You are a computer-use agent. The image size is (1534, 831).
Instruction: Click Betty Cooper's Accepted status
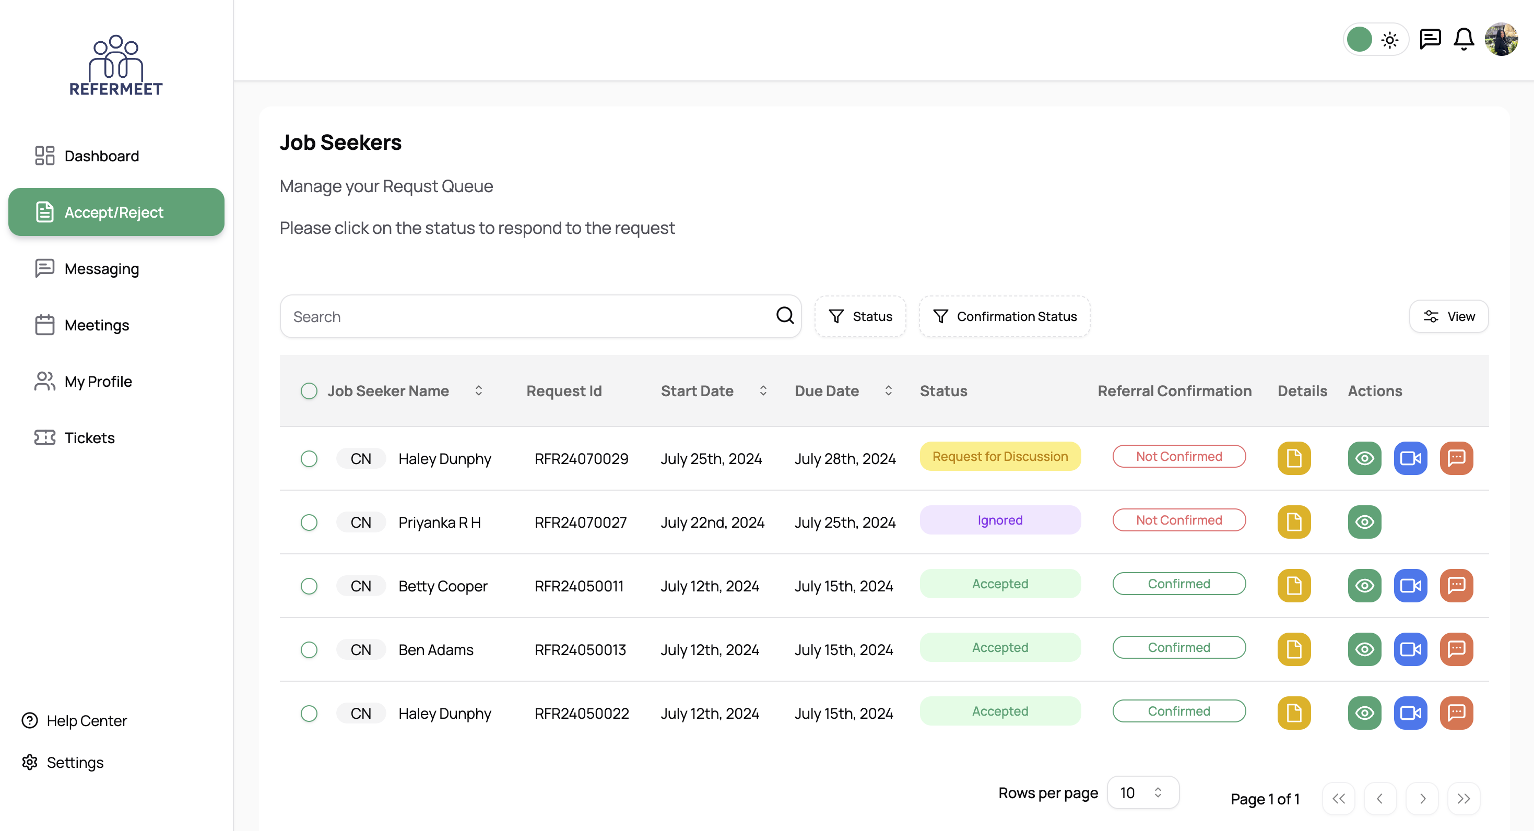click(x=1000, y=584)
